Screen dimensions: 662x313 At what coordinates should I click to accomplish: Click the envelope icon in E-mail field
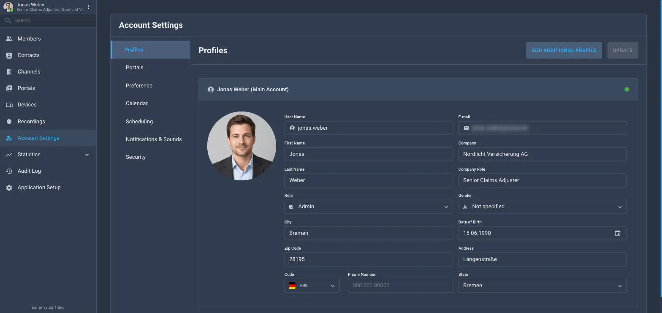(466, 128)
